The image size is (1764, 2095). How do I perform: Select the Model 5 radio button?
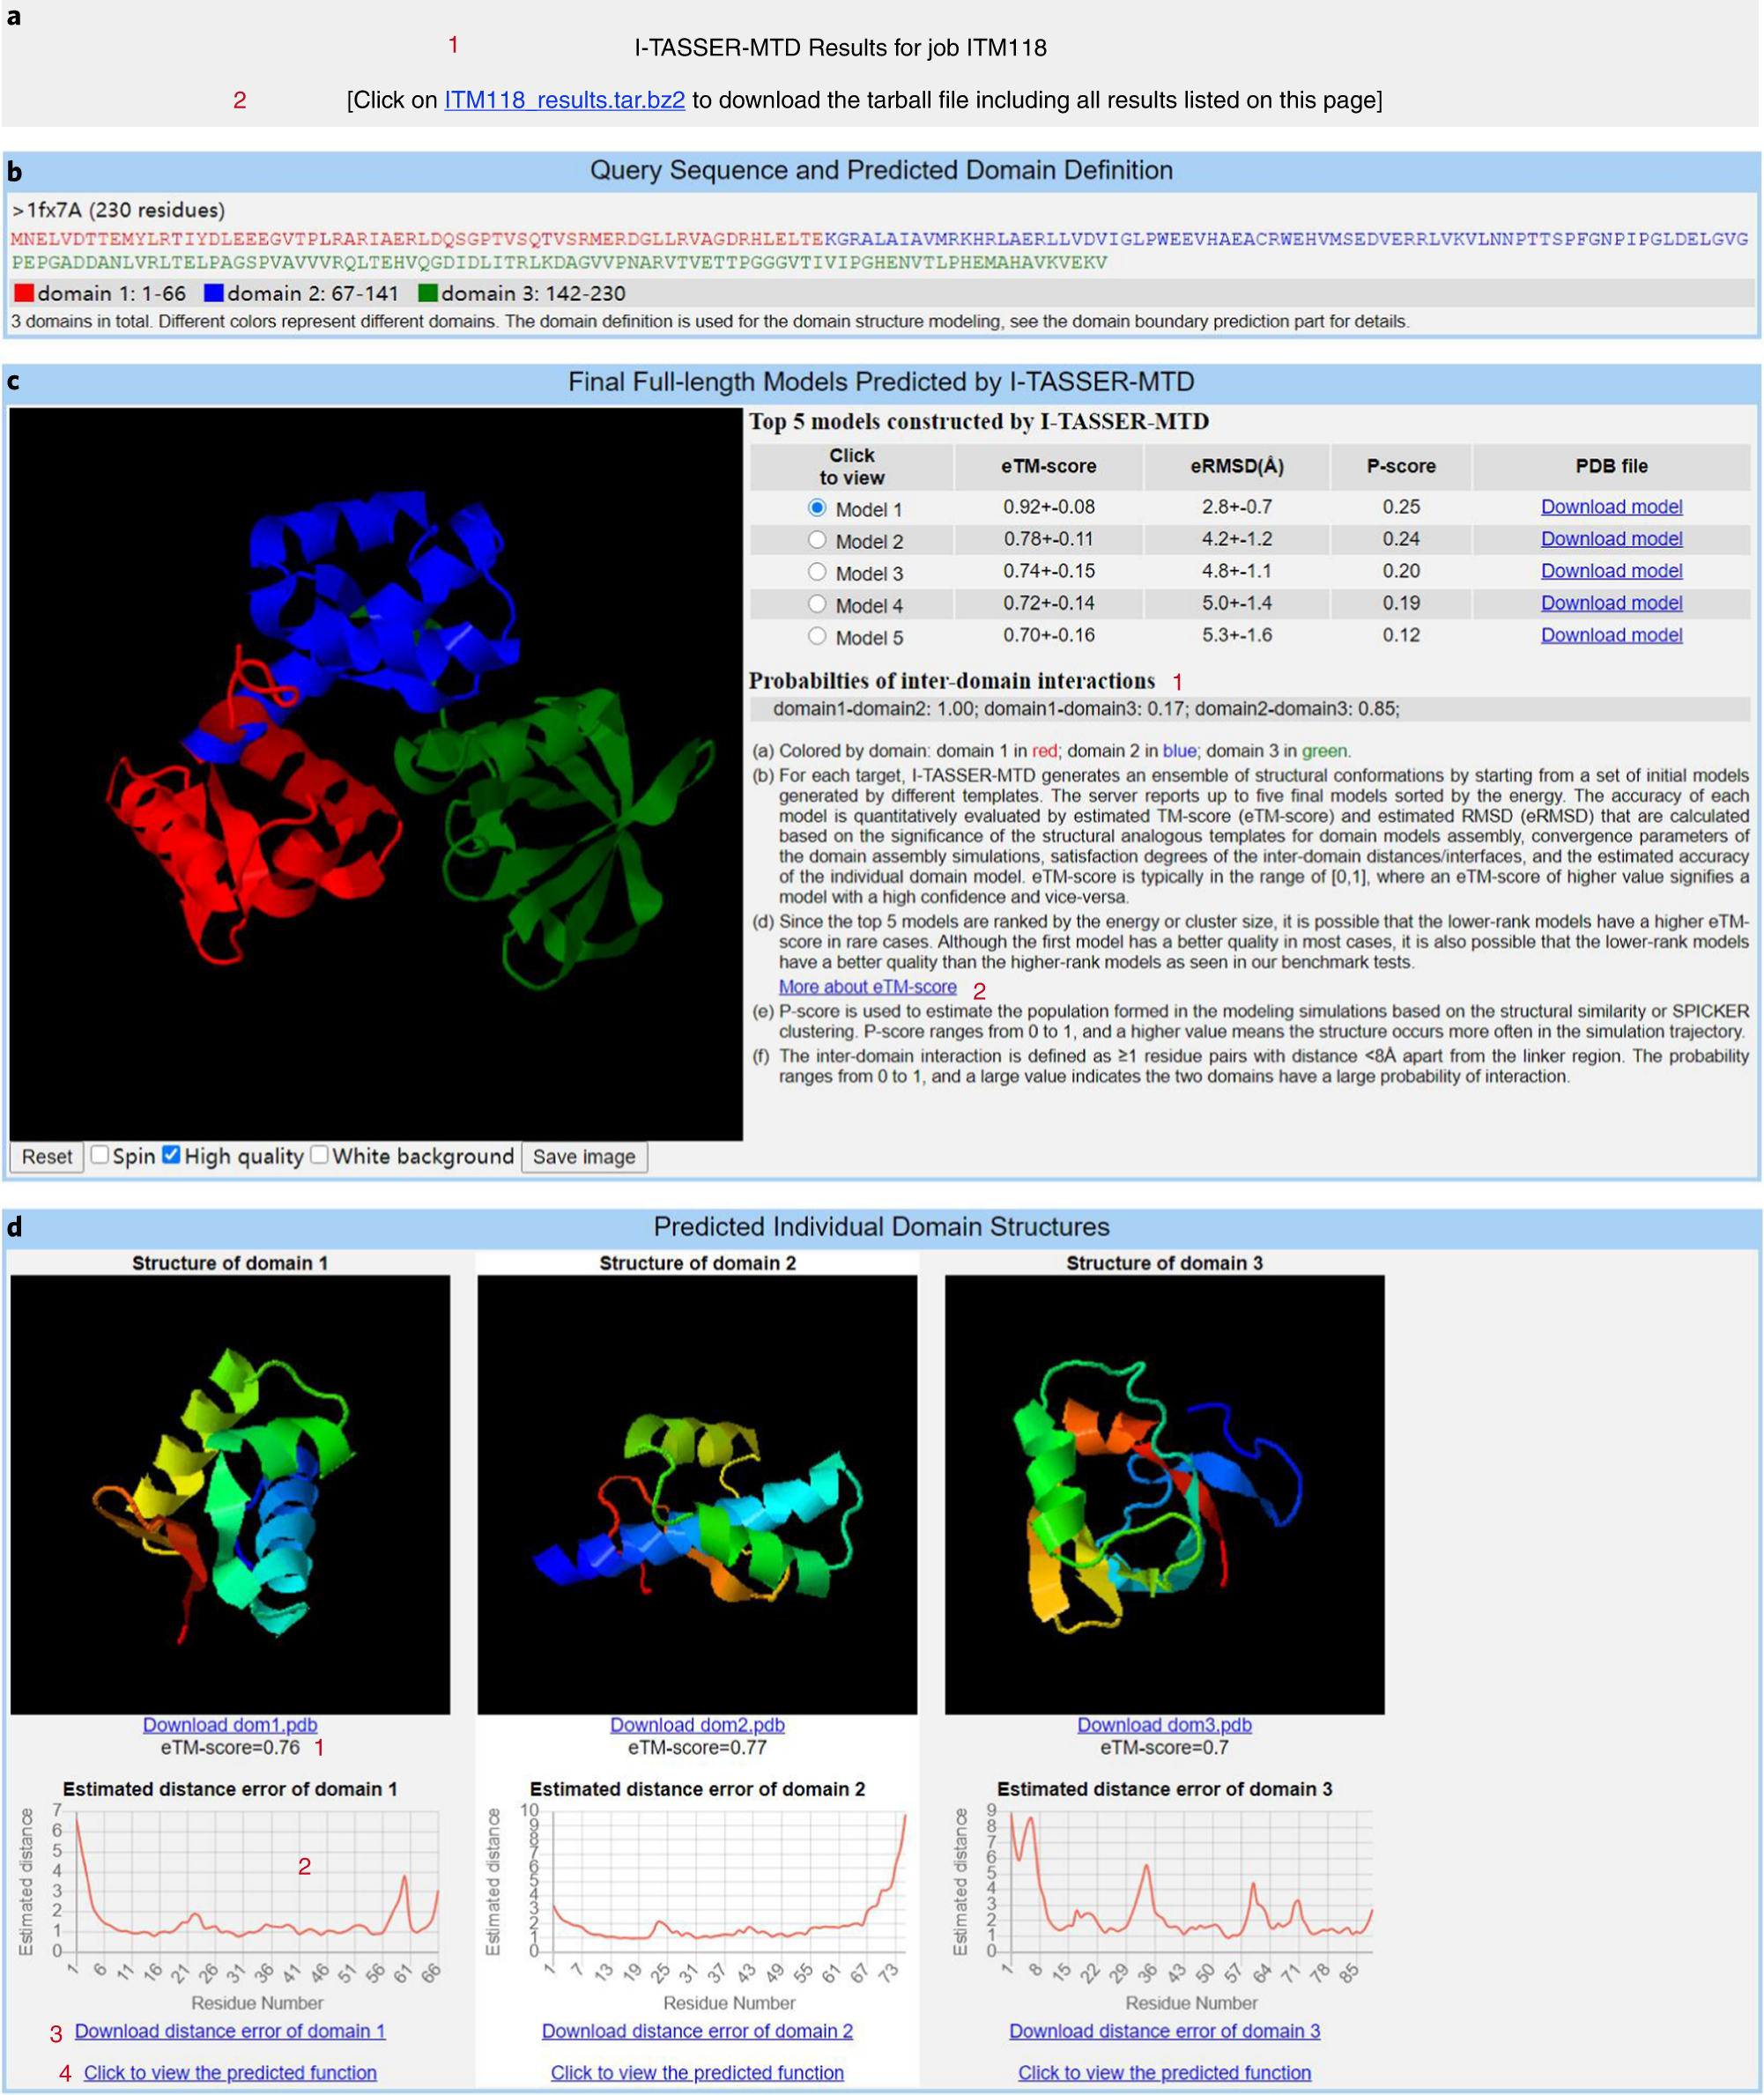[x=817, y=636]
